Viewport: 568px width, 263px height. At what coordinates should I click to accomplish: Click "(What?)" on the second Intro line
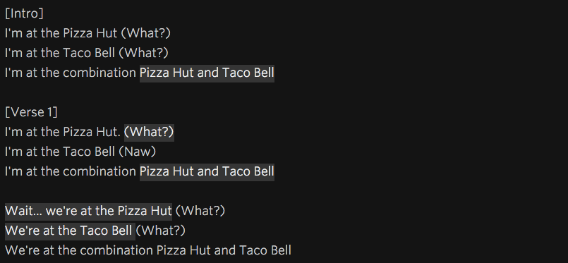pyautogui.click(x=143, y=54)
